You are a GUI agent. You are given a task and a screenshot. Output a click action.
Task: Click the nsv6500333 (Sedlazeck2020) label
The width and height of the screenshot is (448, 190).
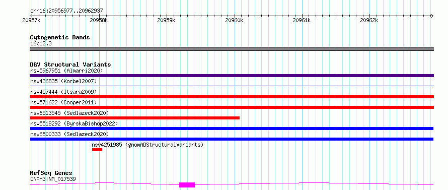(x=69, y=134)
